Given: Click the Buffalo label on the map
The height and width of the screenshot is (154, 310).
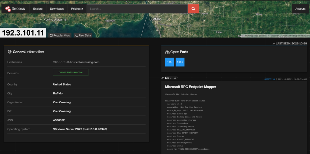Looking at the screenshot, I should pyautogui.click(x=155, y=19).
